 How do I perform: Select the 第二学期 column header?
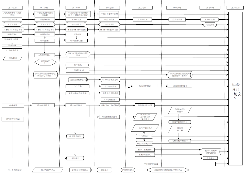[x=45, y=8]
